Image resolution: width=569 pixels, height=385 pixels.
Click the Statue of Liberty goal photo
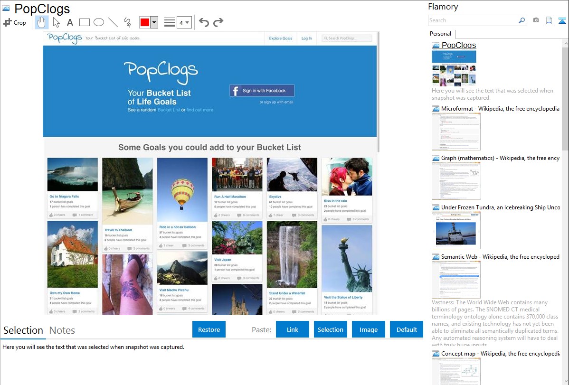[x=347, y=258]
